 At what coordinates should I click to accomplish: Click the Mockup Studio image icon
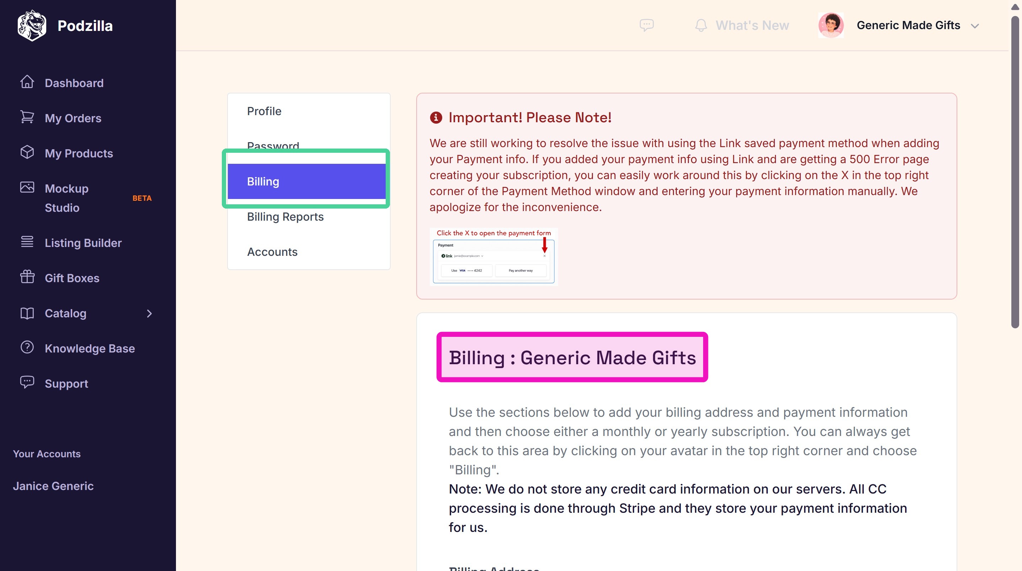coord(27,187)
